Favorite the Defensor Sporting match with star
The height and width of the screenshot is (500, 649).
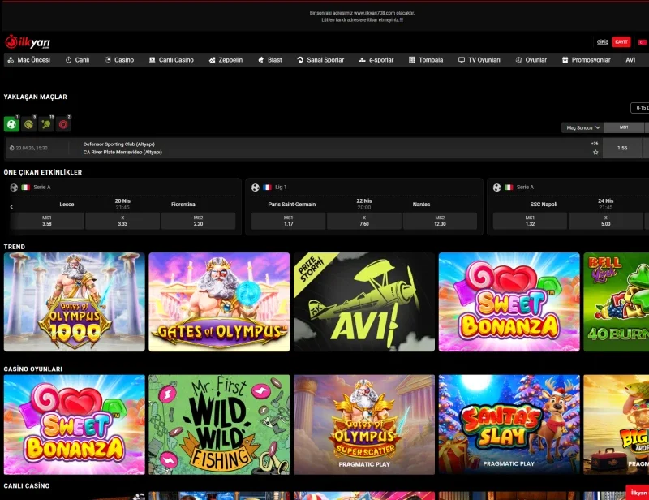click(x=595, y=152)
